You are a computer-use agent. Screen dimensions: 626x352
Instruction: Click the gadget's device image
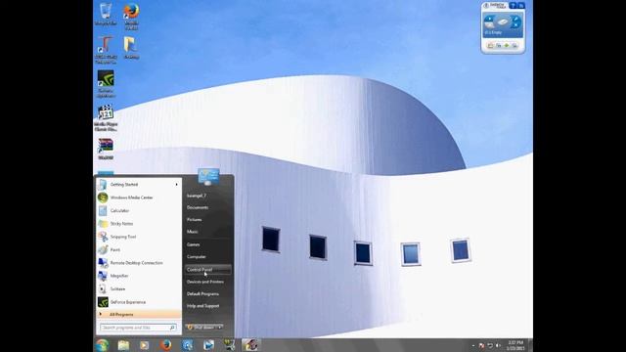click(x=503, y=22)
